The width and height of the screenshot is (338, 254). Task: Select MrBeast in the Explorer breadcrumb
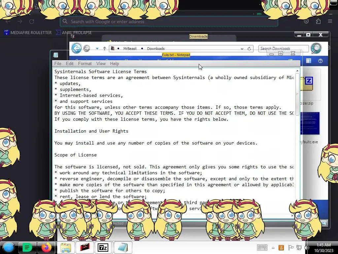[130, 49]
